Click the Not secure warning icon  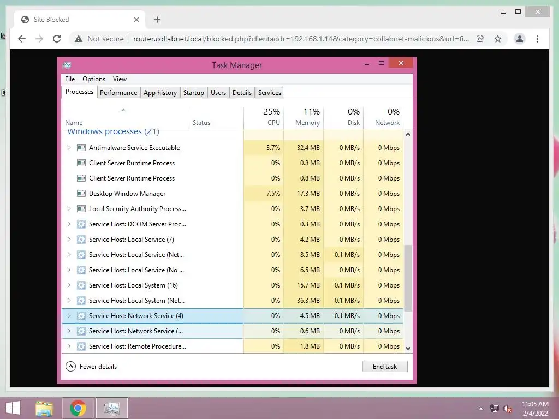click(79, 39)
